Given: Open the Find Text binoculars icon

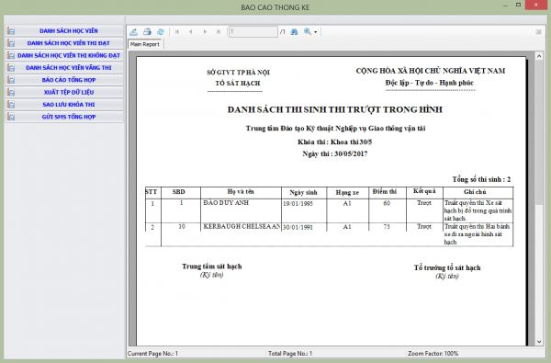Looking at the screenshot, I should (294, 32).
